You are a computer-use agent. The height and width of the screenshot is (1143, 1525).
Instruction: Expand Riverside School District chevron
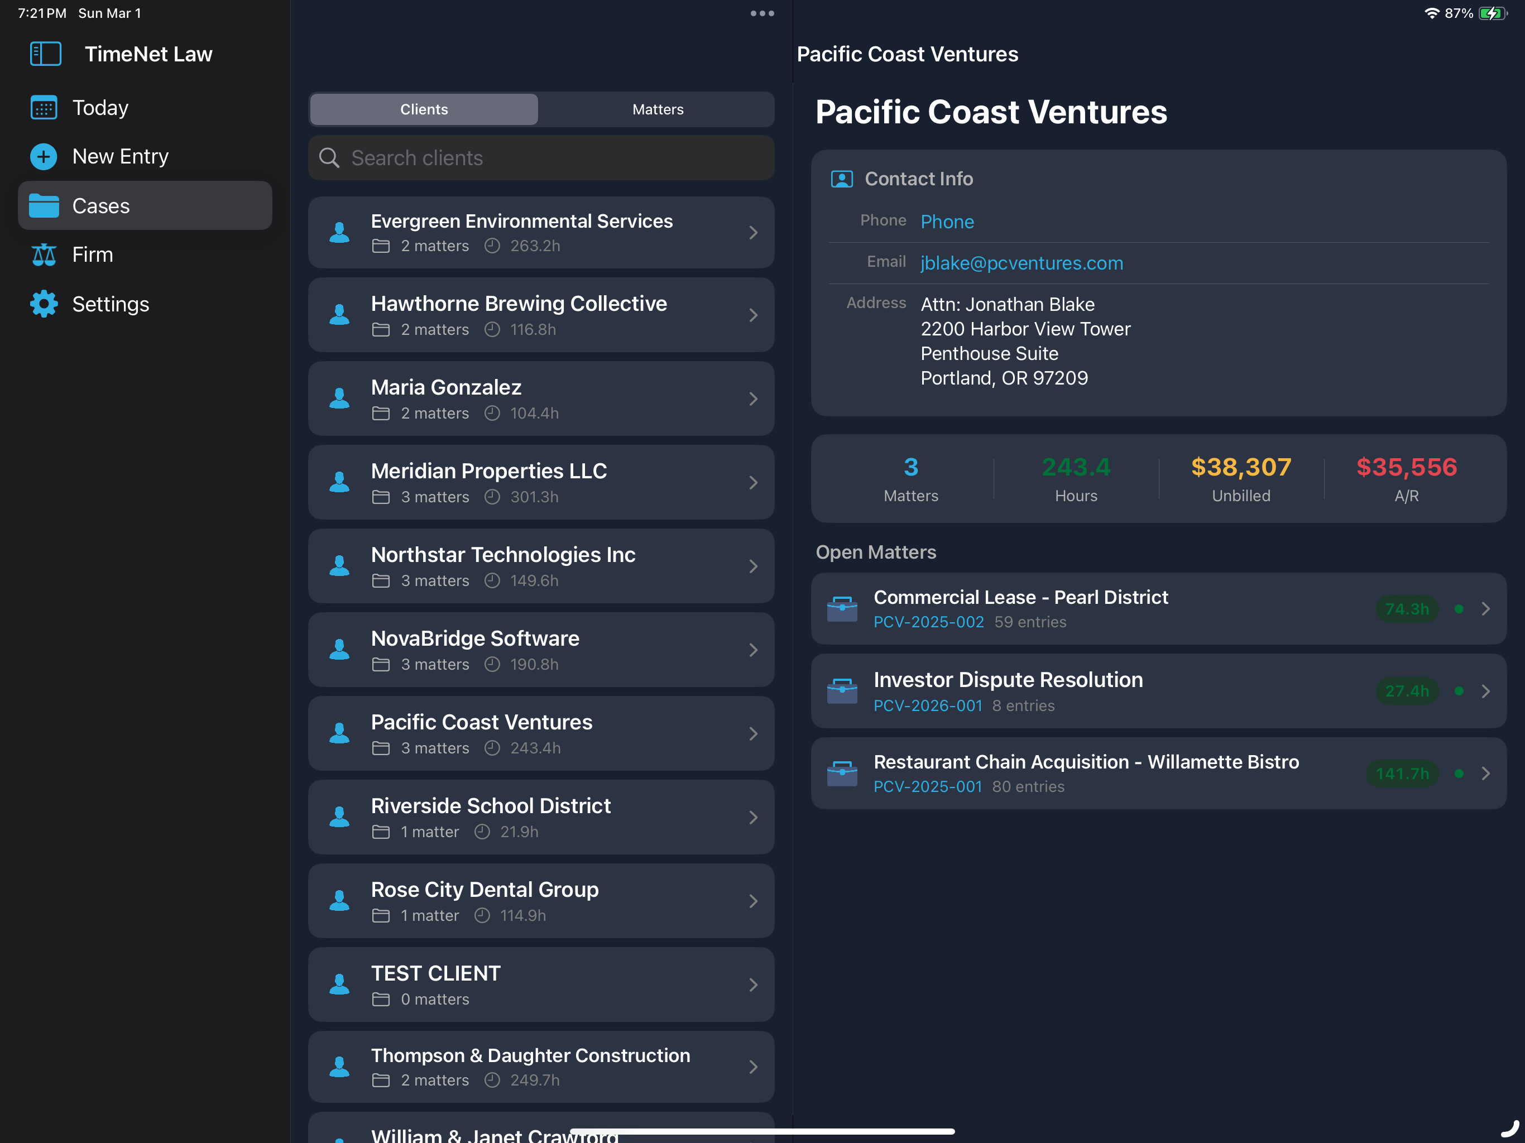[754, 817]
